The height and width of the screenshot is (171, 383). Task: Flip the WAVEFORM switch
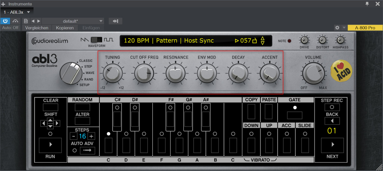click(97, 40)
